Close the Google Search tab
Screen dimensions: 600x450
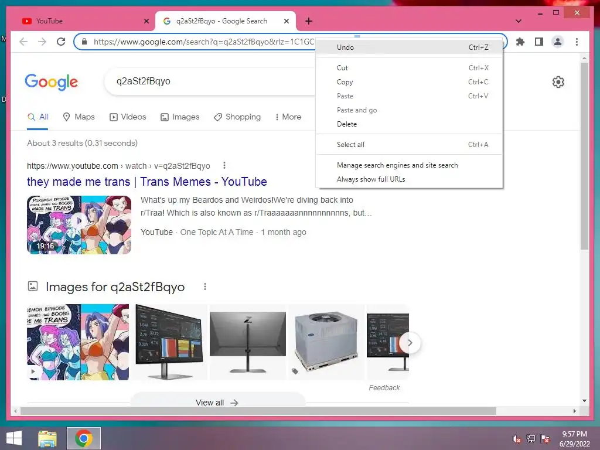click(286, 21)
